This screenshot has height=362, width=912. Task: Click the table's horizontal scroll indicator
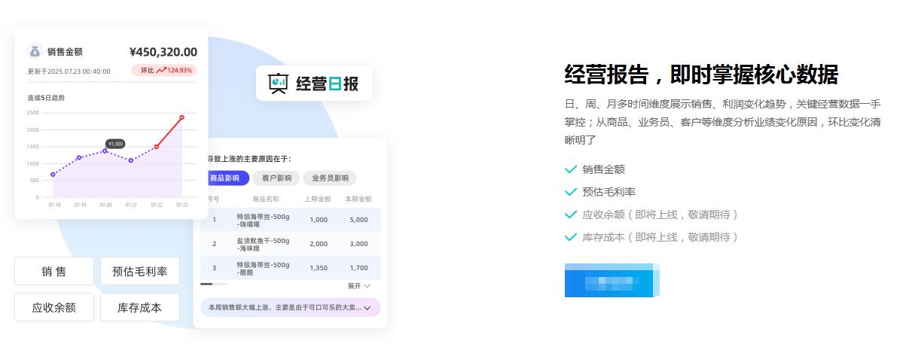click(x=214, y=284)
